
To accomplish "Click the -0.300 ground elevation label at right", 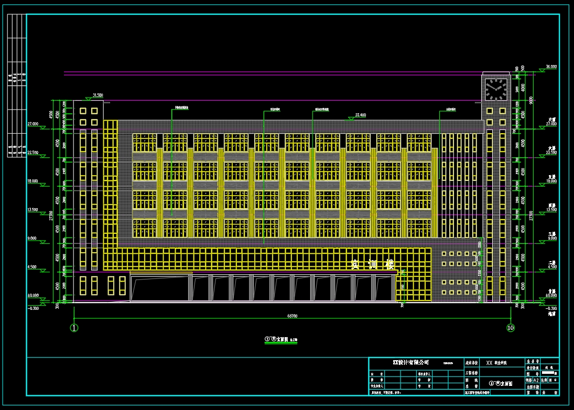I will coord(551,308).
